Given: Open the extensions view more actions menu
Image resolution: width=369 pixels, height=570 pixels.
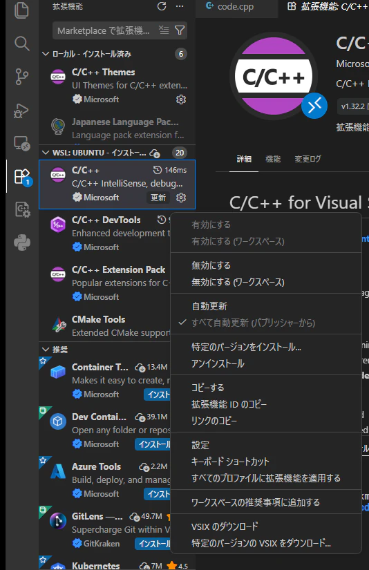Looking at the screenshot, I should coord(180,6).
